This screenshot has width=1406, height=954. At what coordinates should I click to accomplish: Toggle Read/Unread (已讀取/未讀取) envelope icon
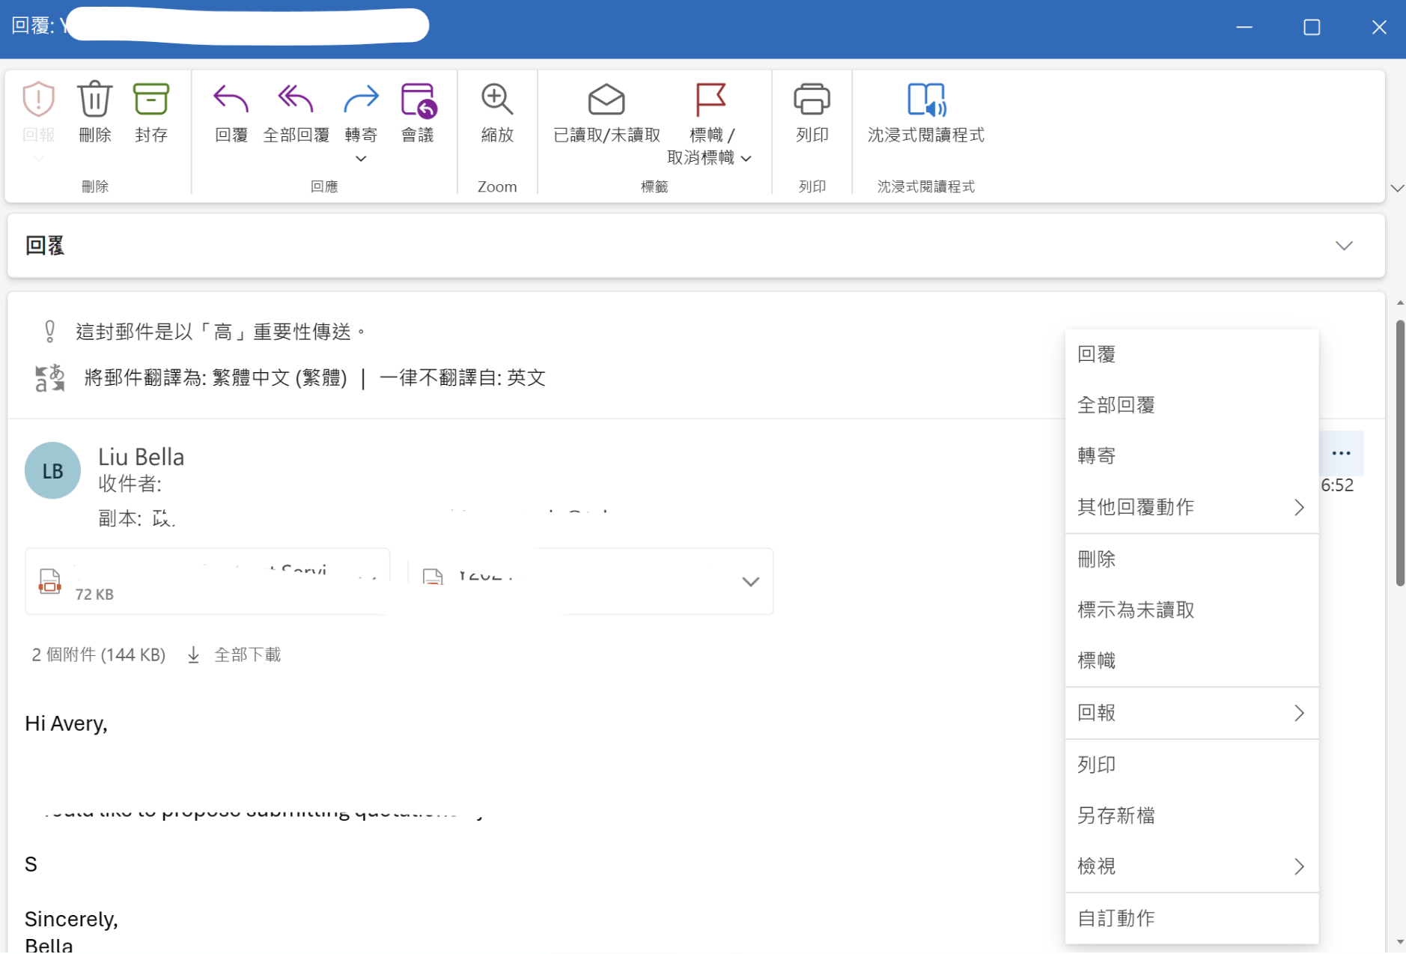(606, 100)
